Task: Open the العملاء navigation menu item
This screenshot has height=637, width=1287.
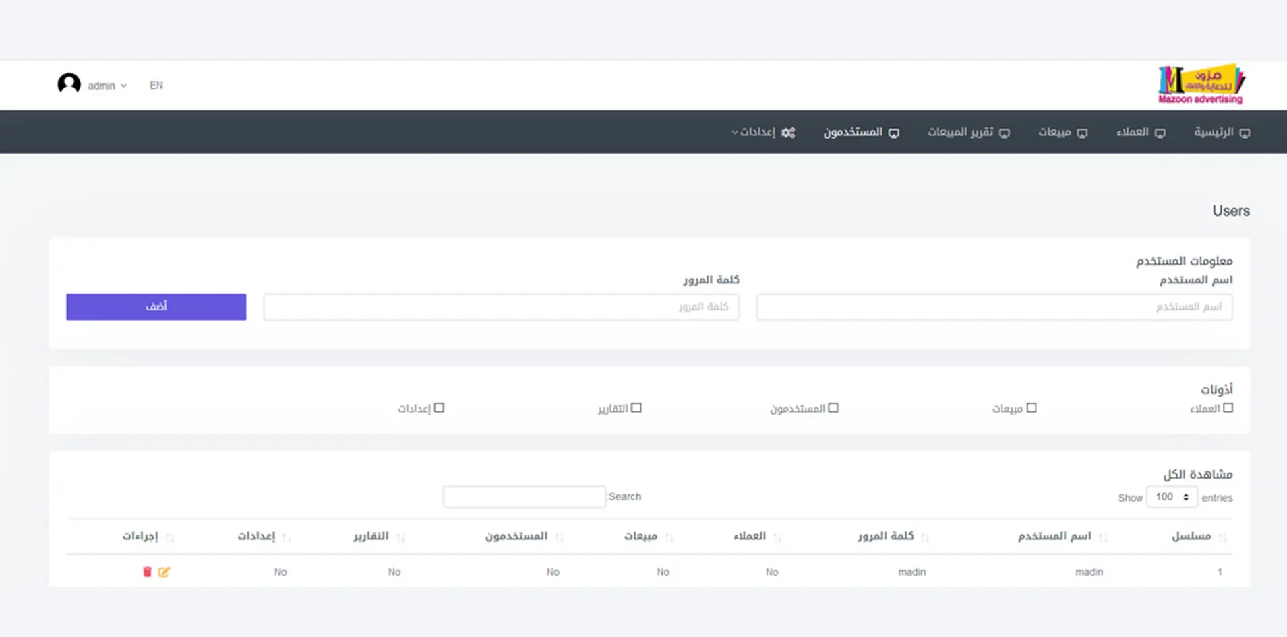Action: [x=1140, y=132]
